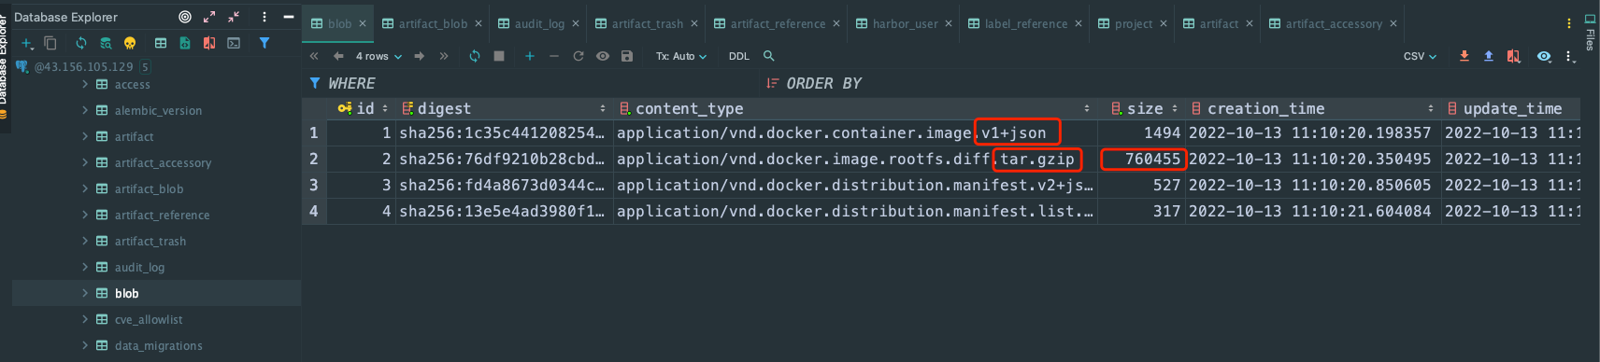Go to next page arrow
The image size is (1600, 362).
point(420,56)
